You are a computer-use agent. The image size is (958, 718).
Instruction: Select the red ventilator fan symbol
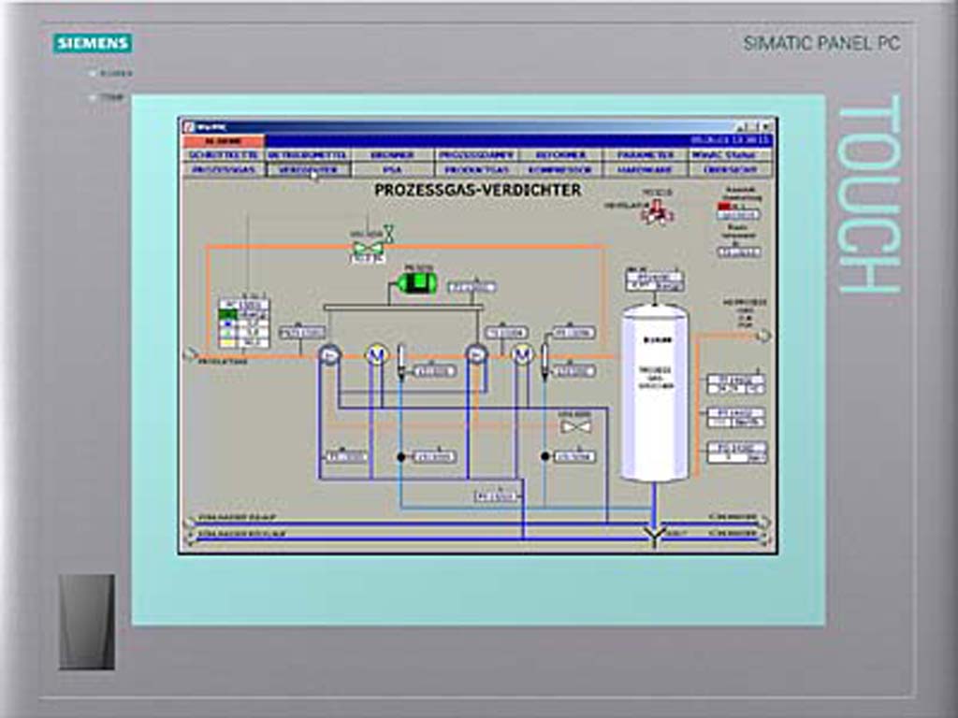pos(658,212)
